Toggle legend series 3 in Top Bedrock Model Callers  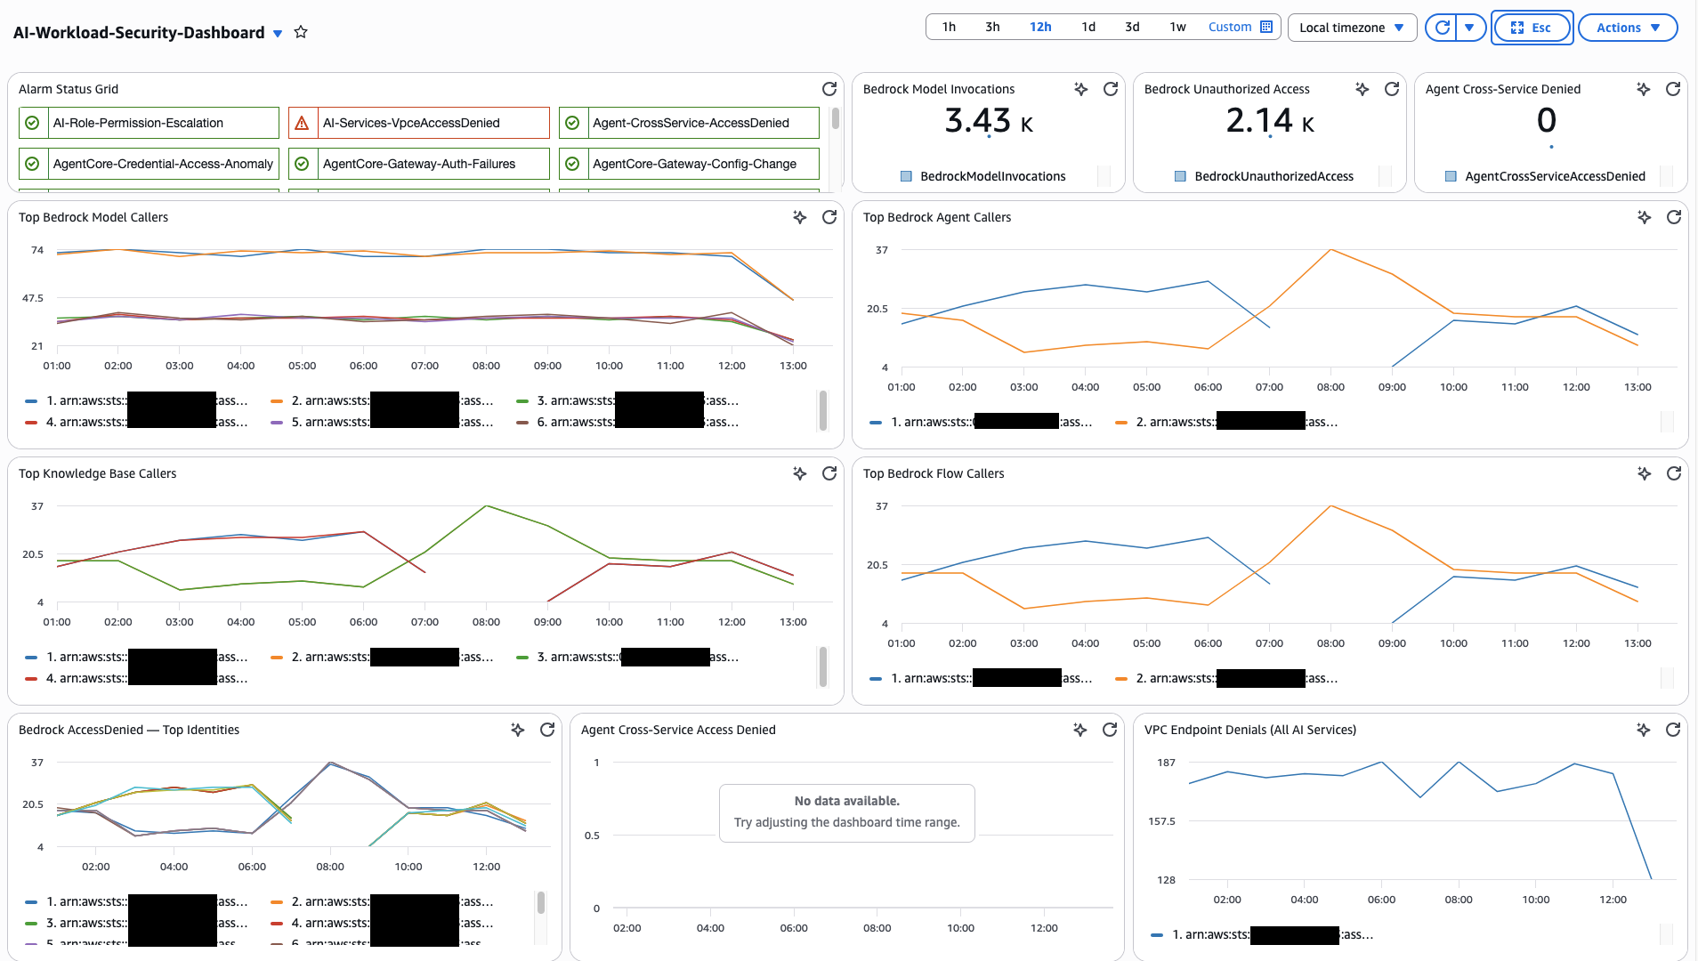pyautogui.click(x=627, y=400)
